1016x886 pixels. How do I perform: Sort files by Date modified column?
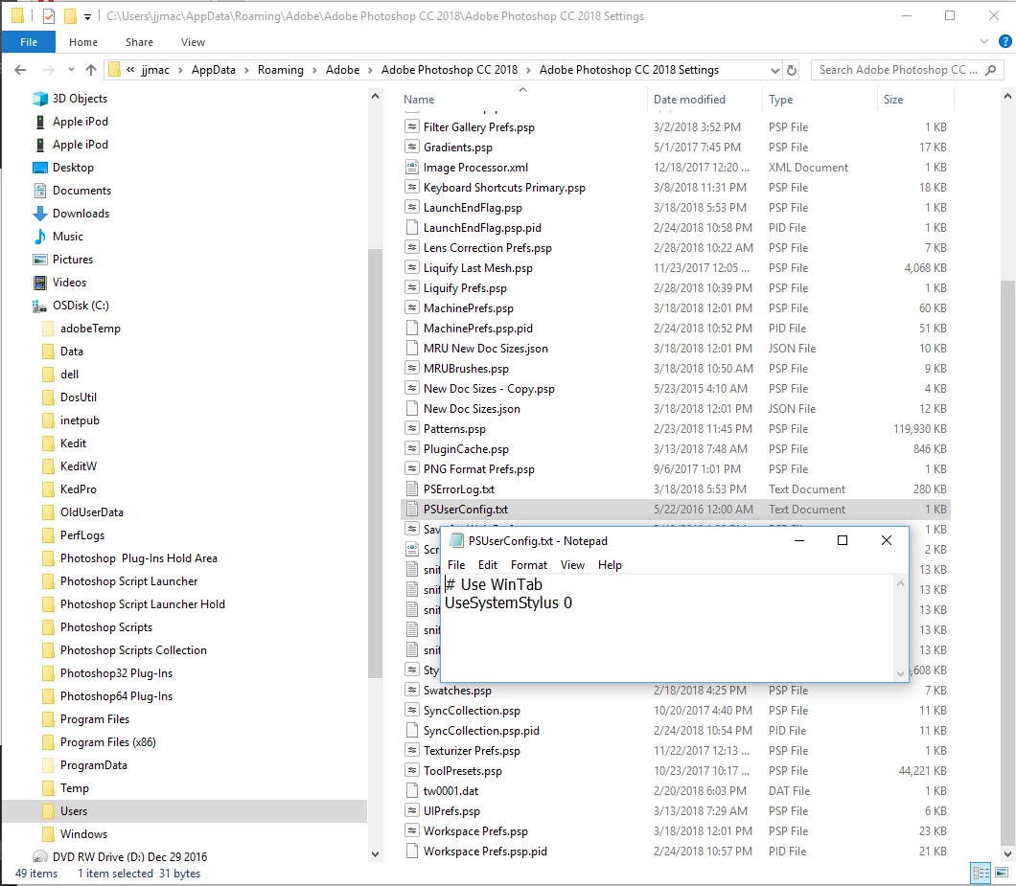click(x=689, y=99)
